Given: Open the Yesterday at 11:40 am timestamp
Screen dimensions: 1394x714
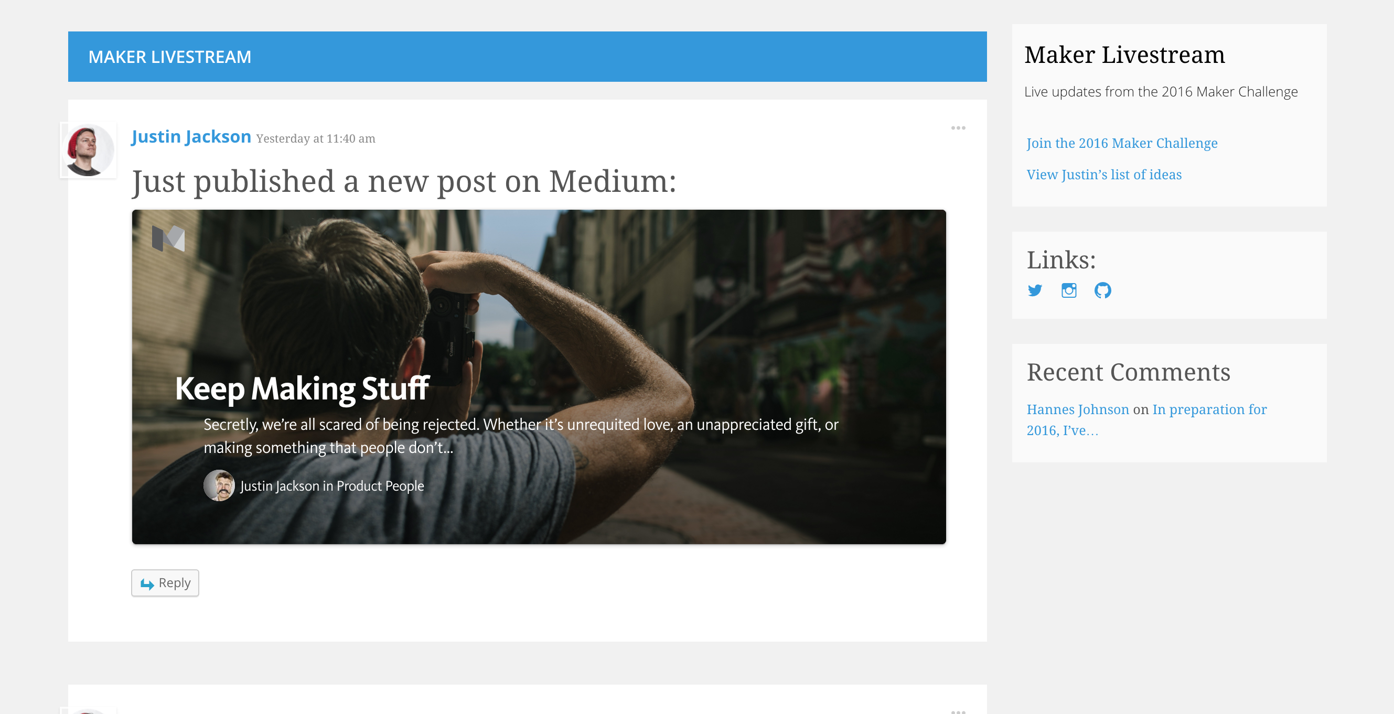Looking at the screenshot, I should pyautogui.click(x=316, y=138).
